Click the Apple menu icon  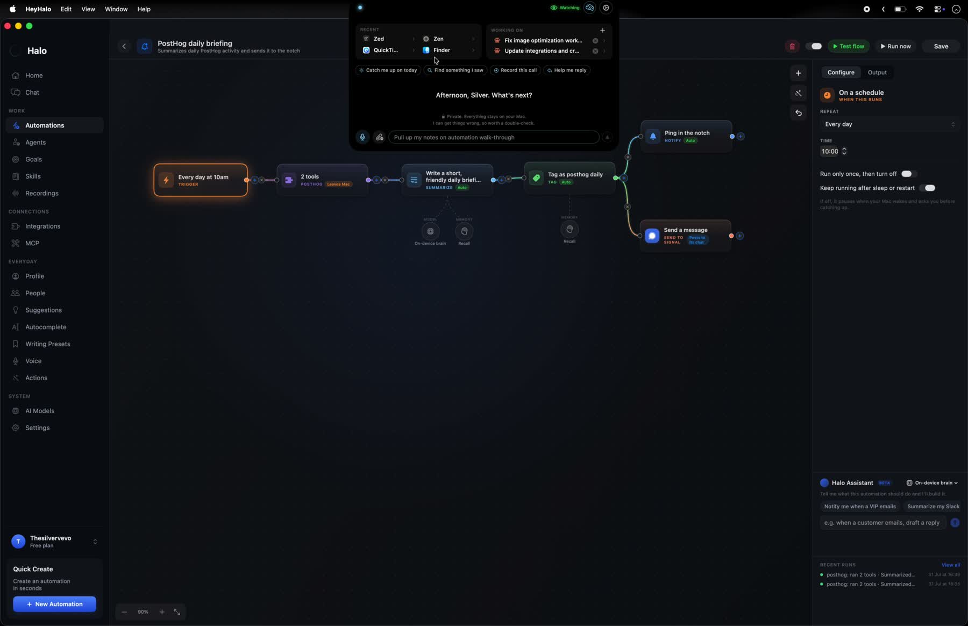click(x=12, y=9)
